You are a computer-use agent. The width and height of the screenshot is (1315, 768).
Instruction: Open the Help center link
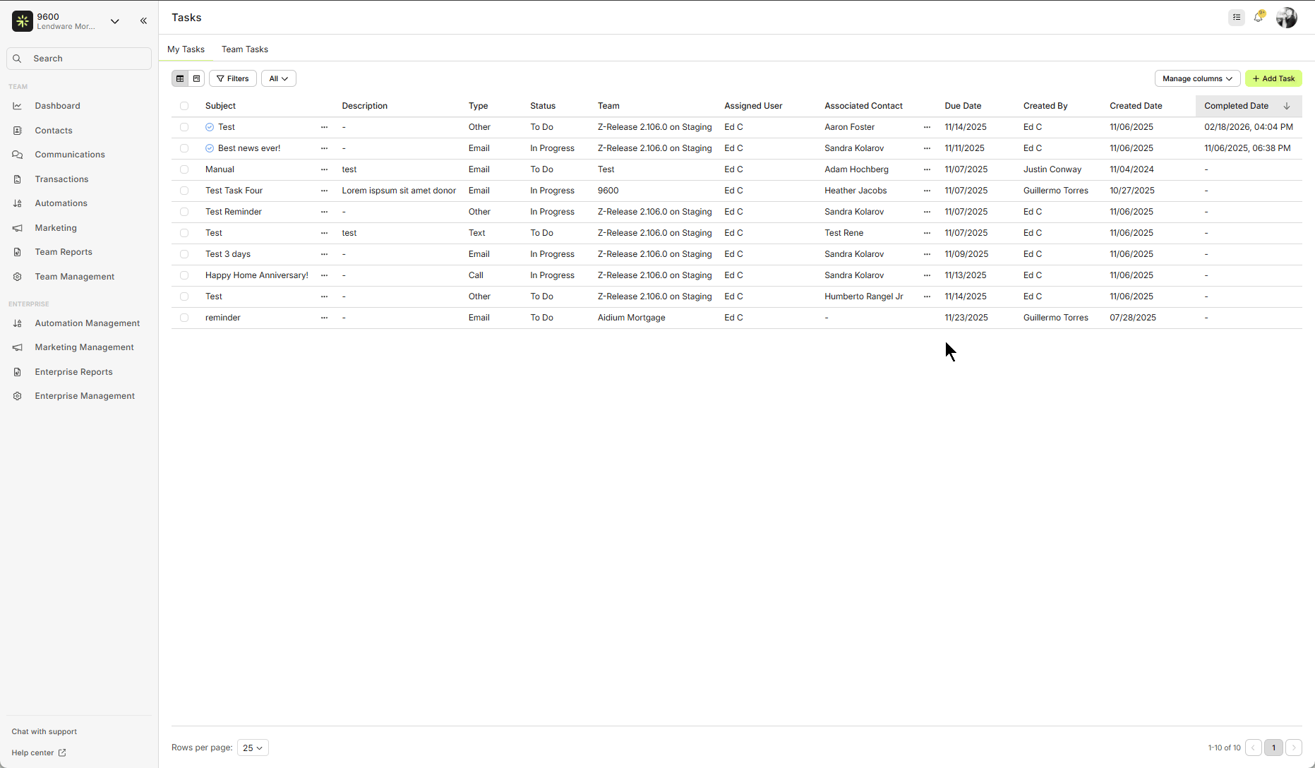tap(38, 752)
